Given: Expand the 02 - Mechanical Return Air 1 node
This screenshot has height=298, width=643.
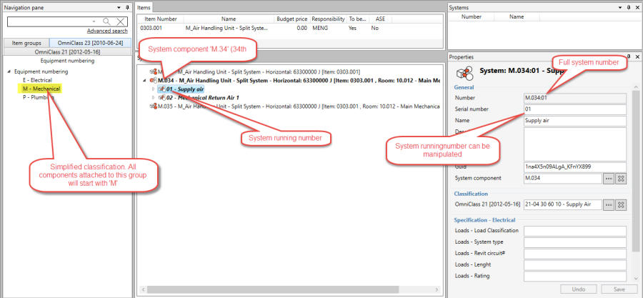Looking at the screenshot, I should coord(154,98).
